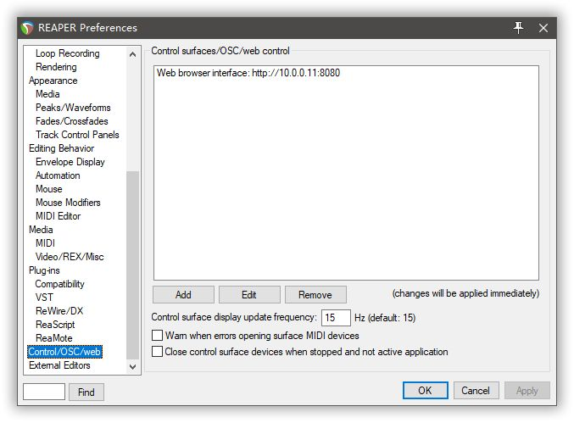The height and width of the screenshot is (423, 574).
Task: Open Video/REX/Misc settings
Action: pyautogui.click(x=70, y=257)
